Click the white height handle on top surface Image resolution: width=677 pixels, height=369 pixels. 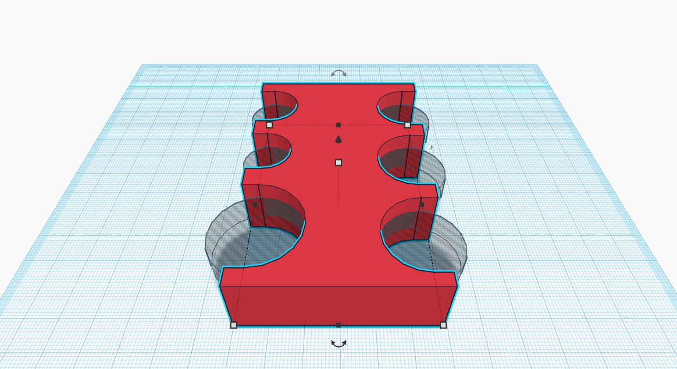point(338,163)
